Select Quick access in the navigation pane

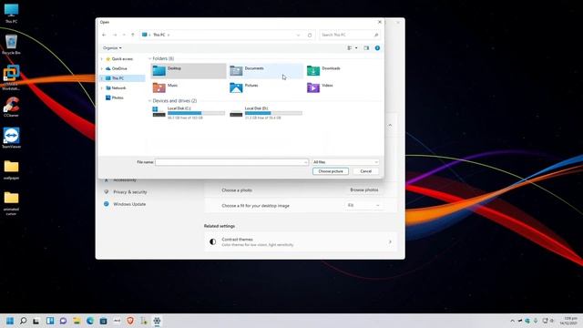click(122, 59)
